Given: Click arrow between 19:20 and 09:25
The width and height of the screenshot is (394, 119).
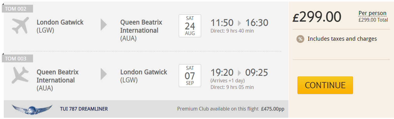Looking at the screenshot, I should 239,73.
